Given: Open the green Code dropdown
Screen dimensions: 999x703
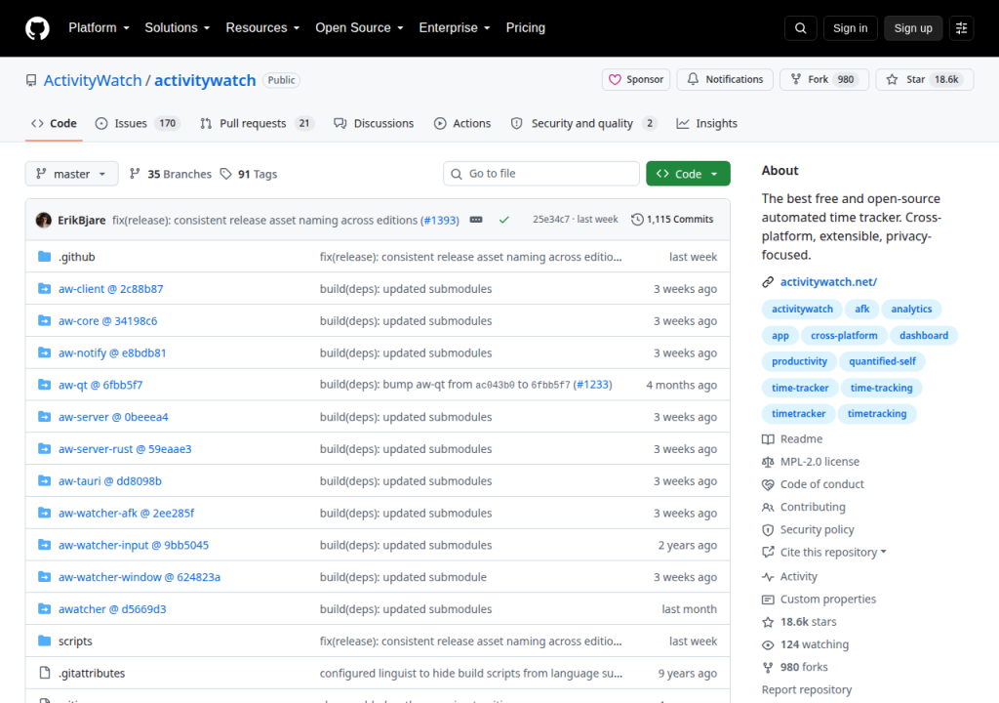Looking at the screenshot, I should 688,174.
